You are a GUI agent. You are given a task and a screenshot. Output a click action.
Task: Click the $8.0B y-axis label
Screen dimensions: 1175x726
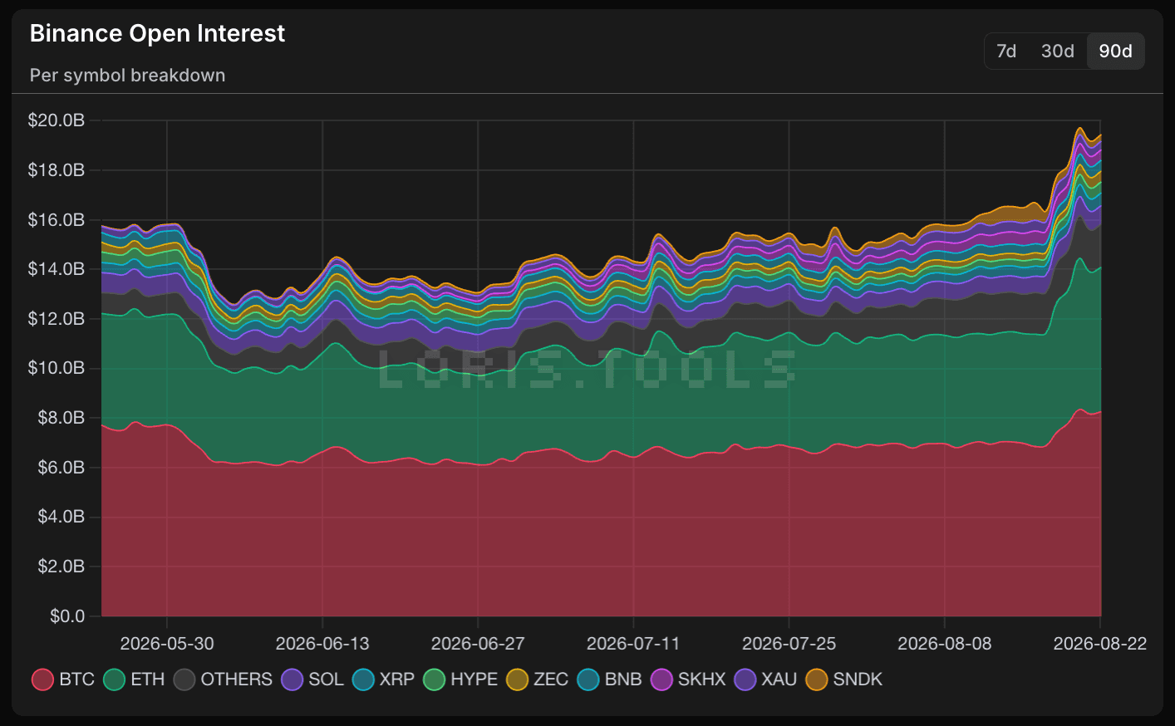point(61,418)
